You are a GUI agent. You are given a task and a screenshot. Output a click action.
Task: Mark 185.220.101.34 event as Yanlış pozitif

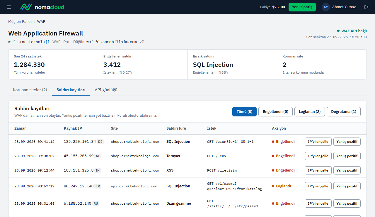[347, 142]
